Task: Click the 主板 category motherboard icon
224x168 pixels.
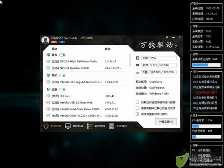Action: point(48,89)
